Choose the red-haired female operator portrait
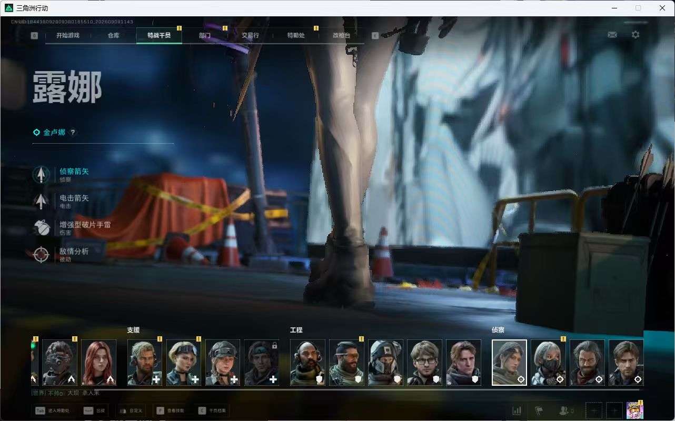675x421 pixels. coord(98,363)
